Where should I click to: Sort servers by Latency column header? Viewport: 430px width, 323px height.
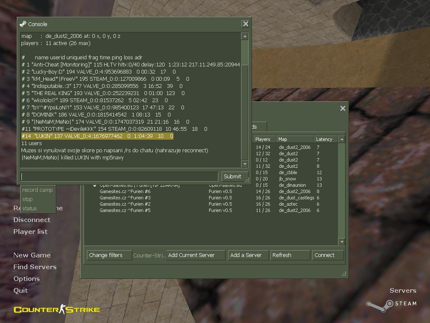coord(326,139)
